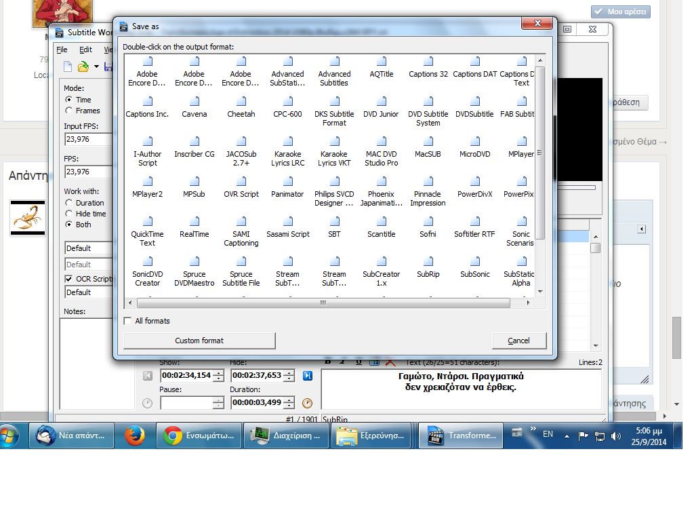Cancel the Save as dialog

click(x=518, y=341)
